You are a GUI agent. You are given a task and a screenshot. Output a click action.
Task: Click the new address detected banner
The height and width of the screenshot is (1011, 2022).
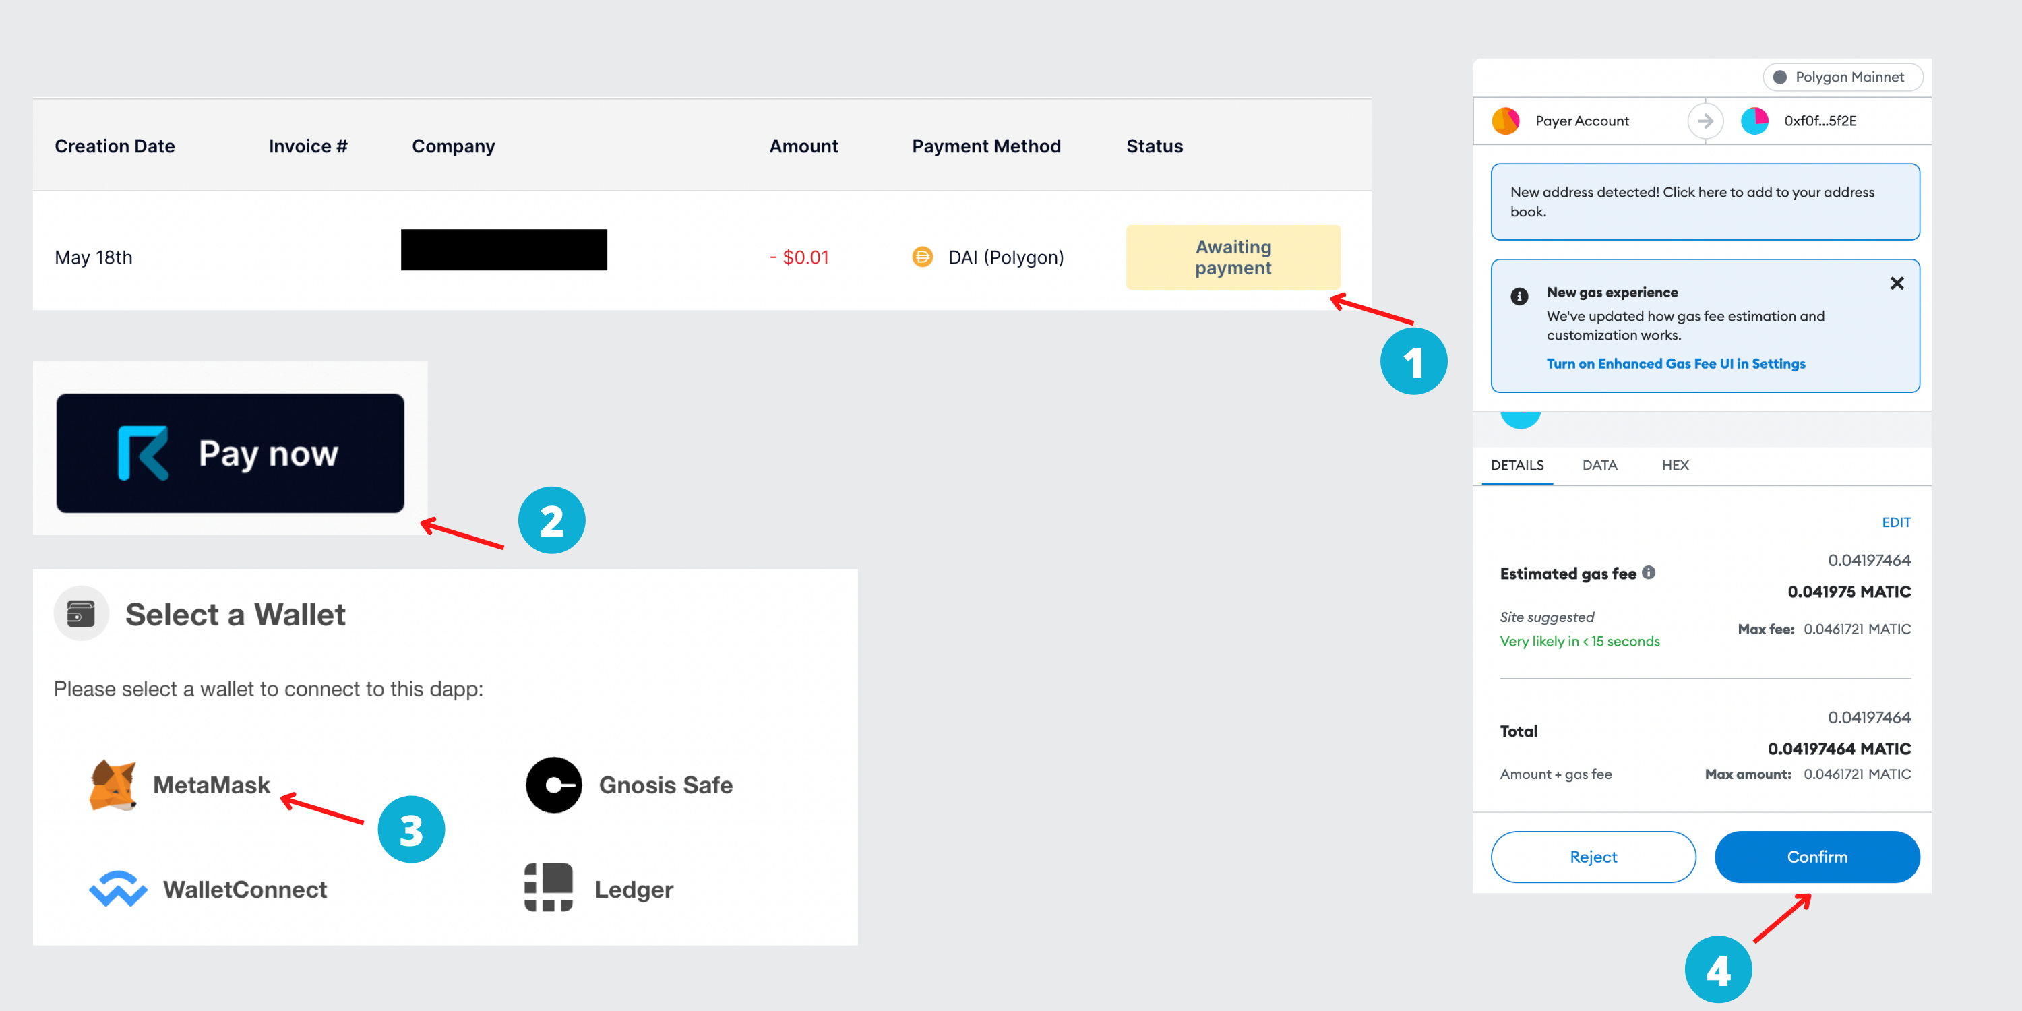coord(1705,202)
